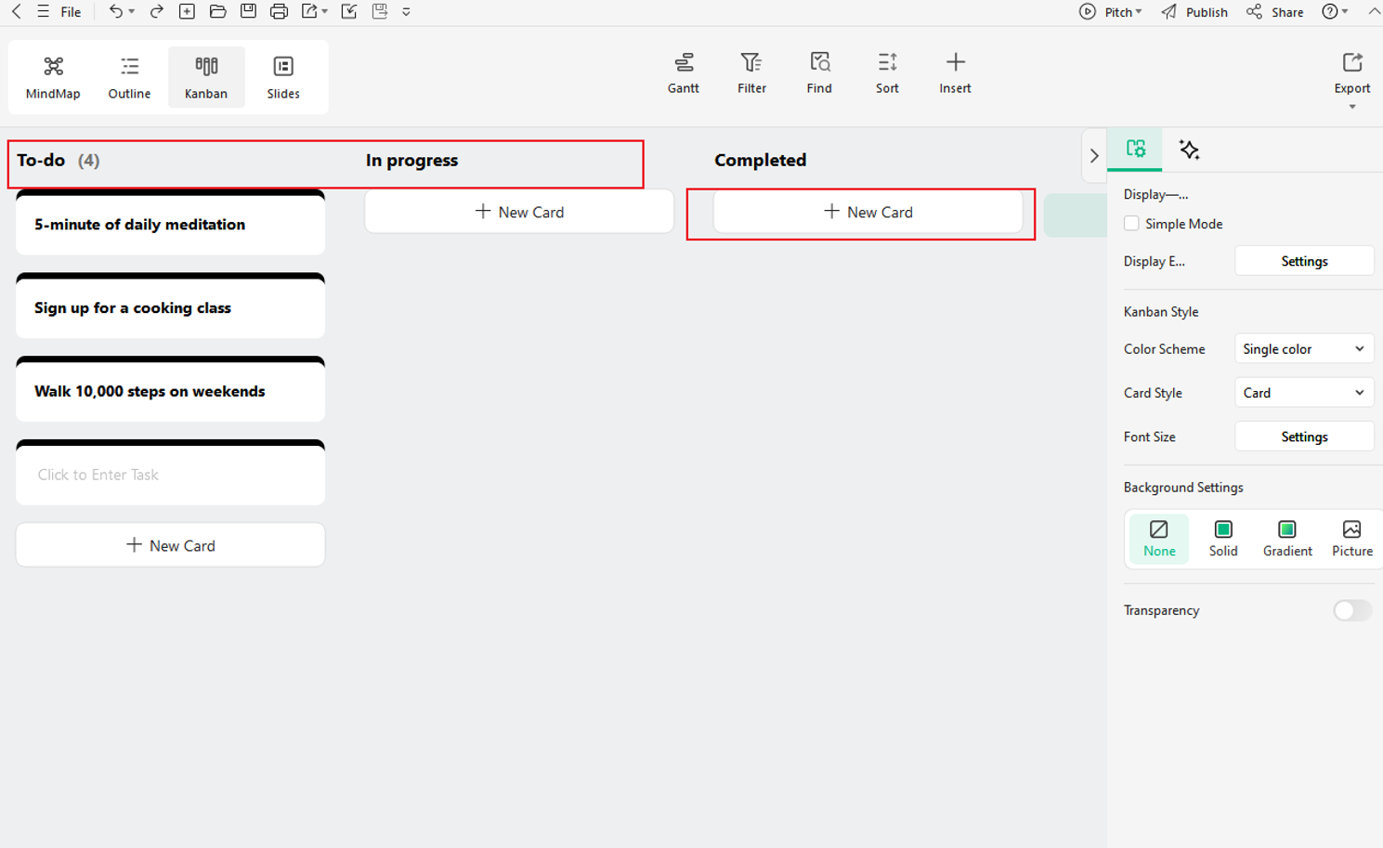The image size is (1383, 848).
Task: Select the Solid background color option
Action: [x=1223, y=539]
